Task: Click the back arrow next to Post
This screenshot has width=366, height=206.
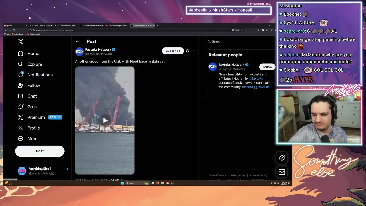Action: [77, 41]
